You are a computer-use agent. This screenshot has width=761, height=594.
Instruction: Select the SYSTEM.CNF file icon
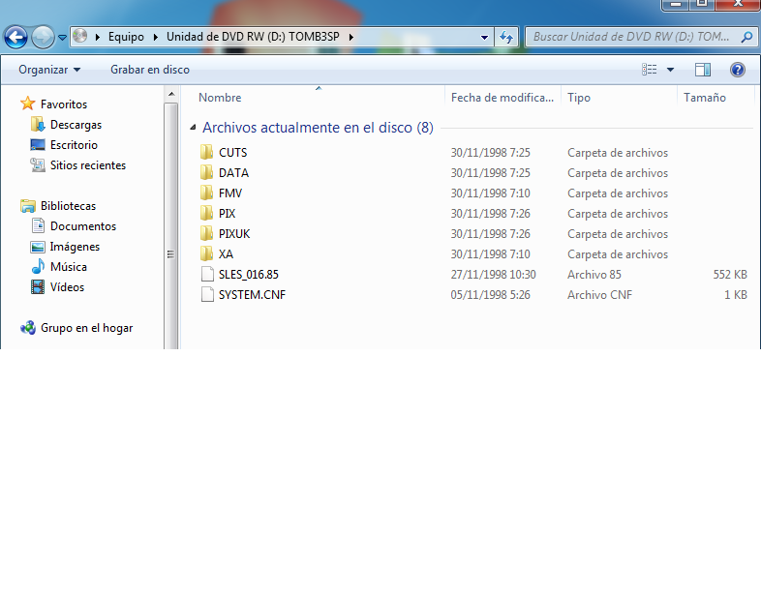point(207,294)
